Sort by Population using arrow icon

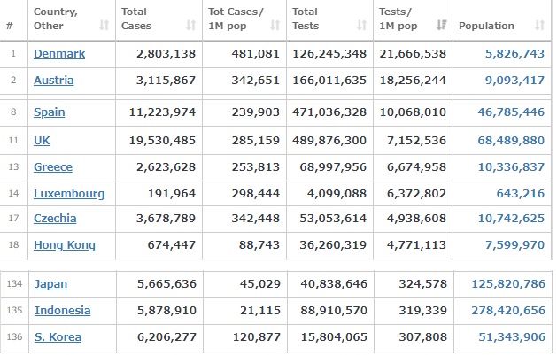(x=540, y=26)
